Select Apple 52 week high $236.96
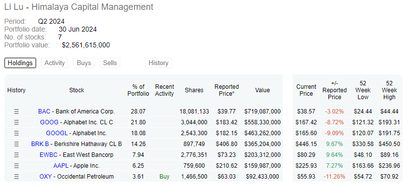409x186 pixels. click(389, 166)
